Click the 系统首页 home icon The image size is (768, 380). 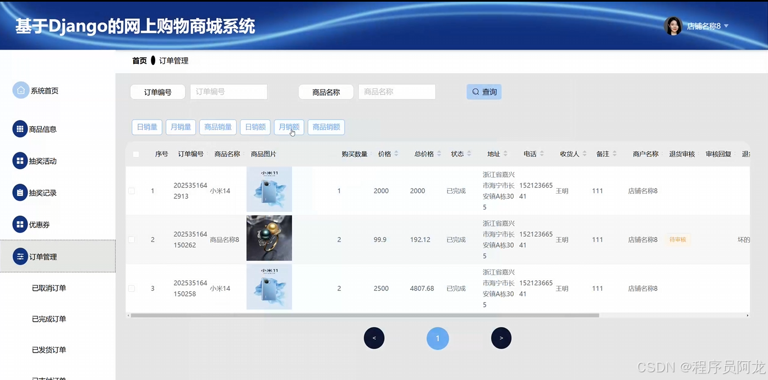point(20,90)
